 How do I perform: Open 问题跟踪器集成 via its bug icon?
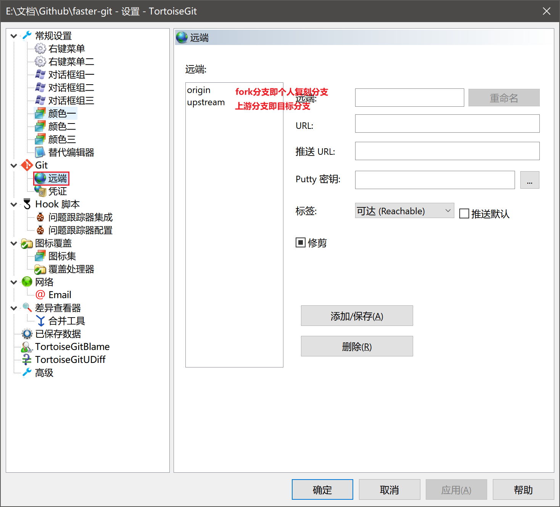click(40, 217)
